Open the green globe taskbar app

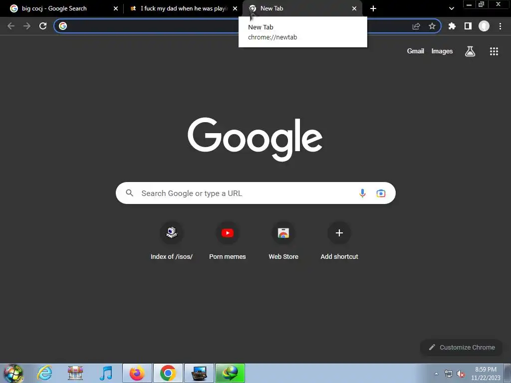(230, 373)
